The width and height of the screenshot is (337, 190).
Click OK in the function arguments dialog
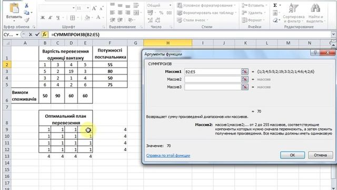292,155
